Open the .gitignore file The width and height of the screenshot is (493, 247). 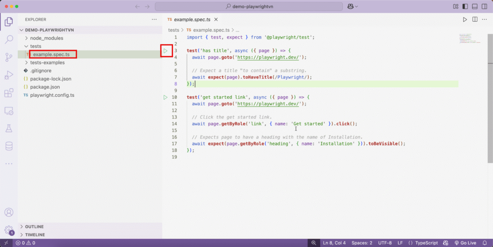[x=90, y=71]
